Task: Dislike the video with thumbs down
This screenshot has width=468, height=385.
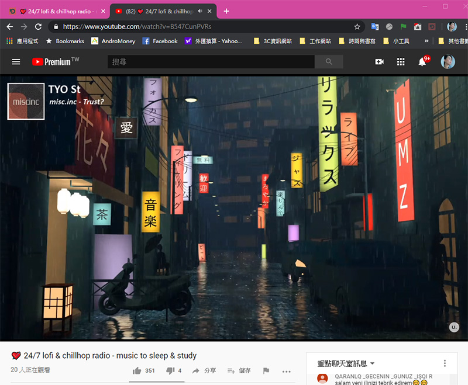Action: pos(171,370)
